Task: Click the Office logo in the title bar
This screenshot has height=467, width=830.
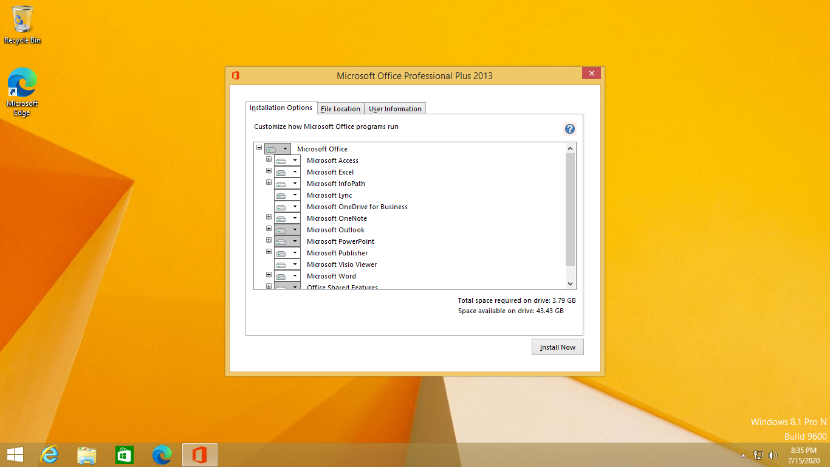Action: [x=235, y=75]
